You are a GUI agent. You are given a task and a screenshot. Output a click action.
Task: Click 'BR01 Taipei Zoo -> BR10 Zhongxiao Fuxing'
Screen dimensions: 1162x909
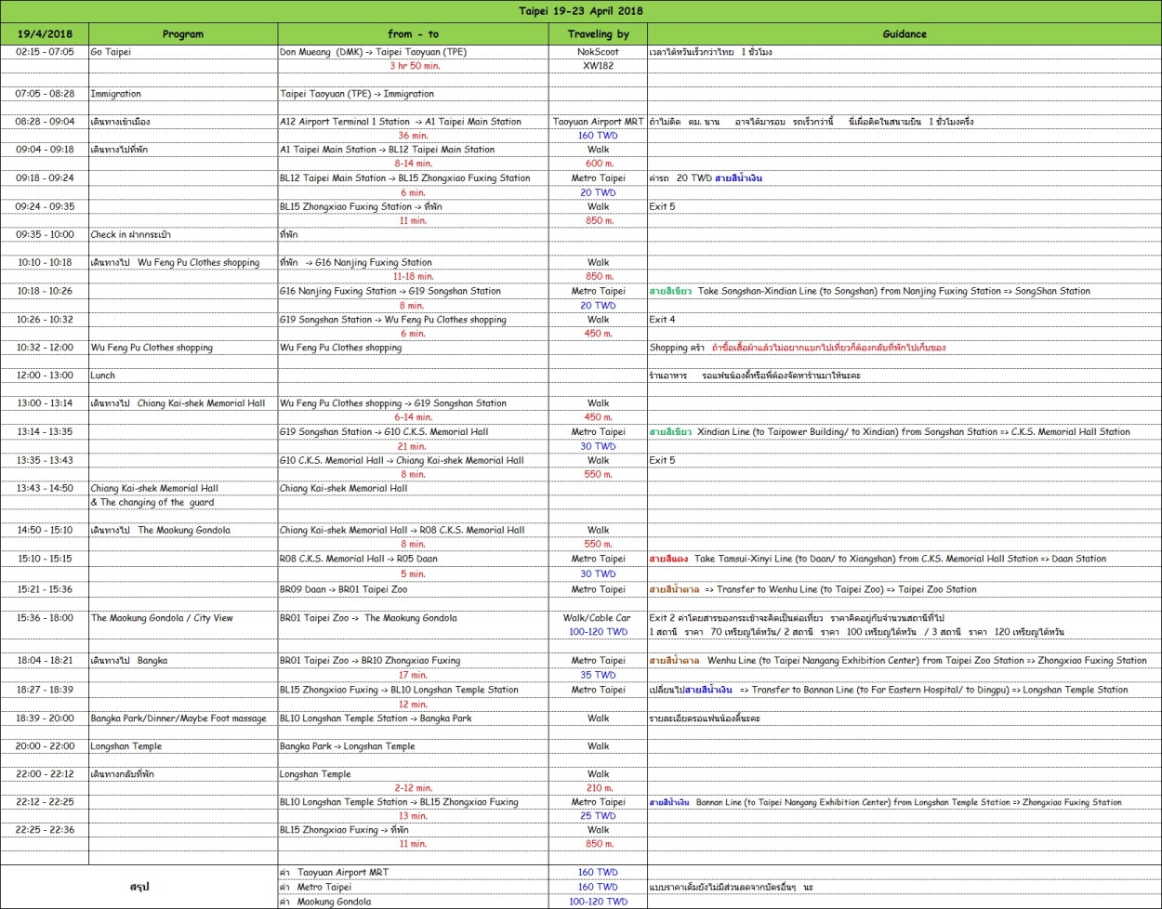tap(413, 661)
